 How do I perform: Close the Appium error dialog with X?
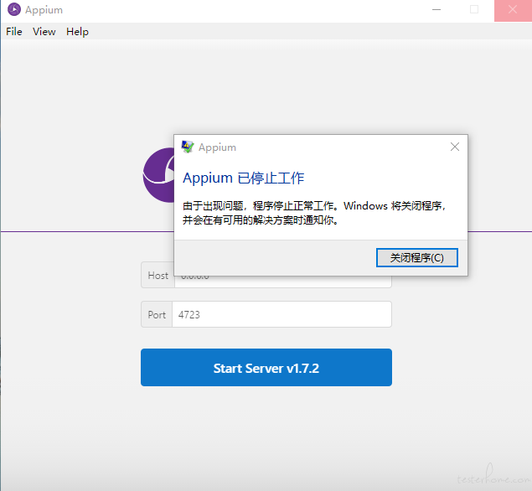[455, 147]
